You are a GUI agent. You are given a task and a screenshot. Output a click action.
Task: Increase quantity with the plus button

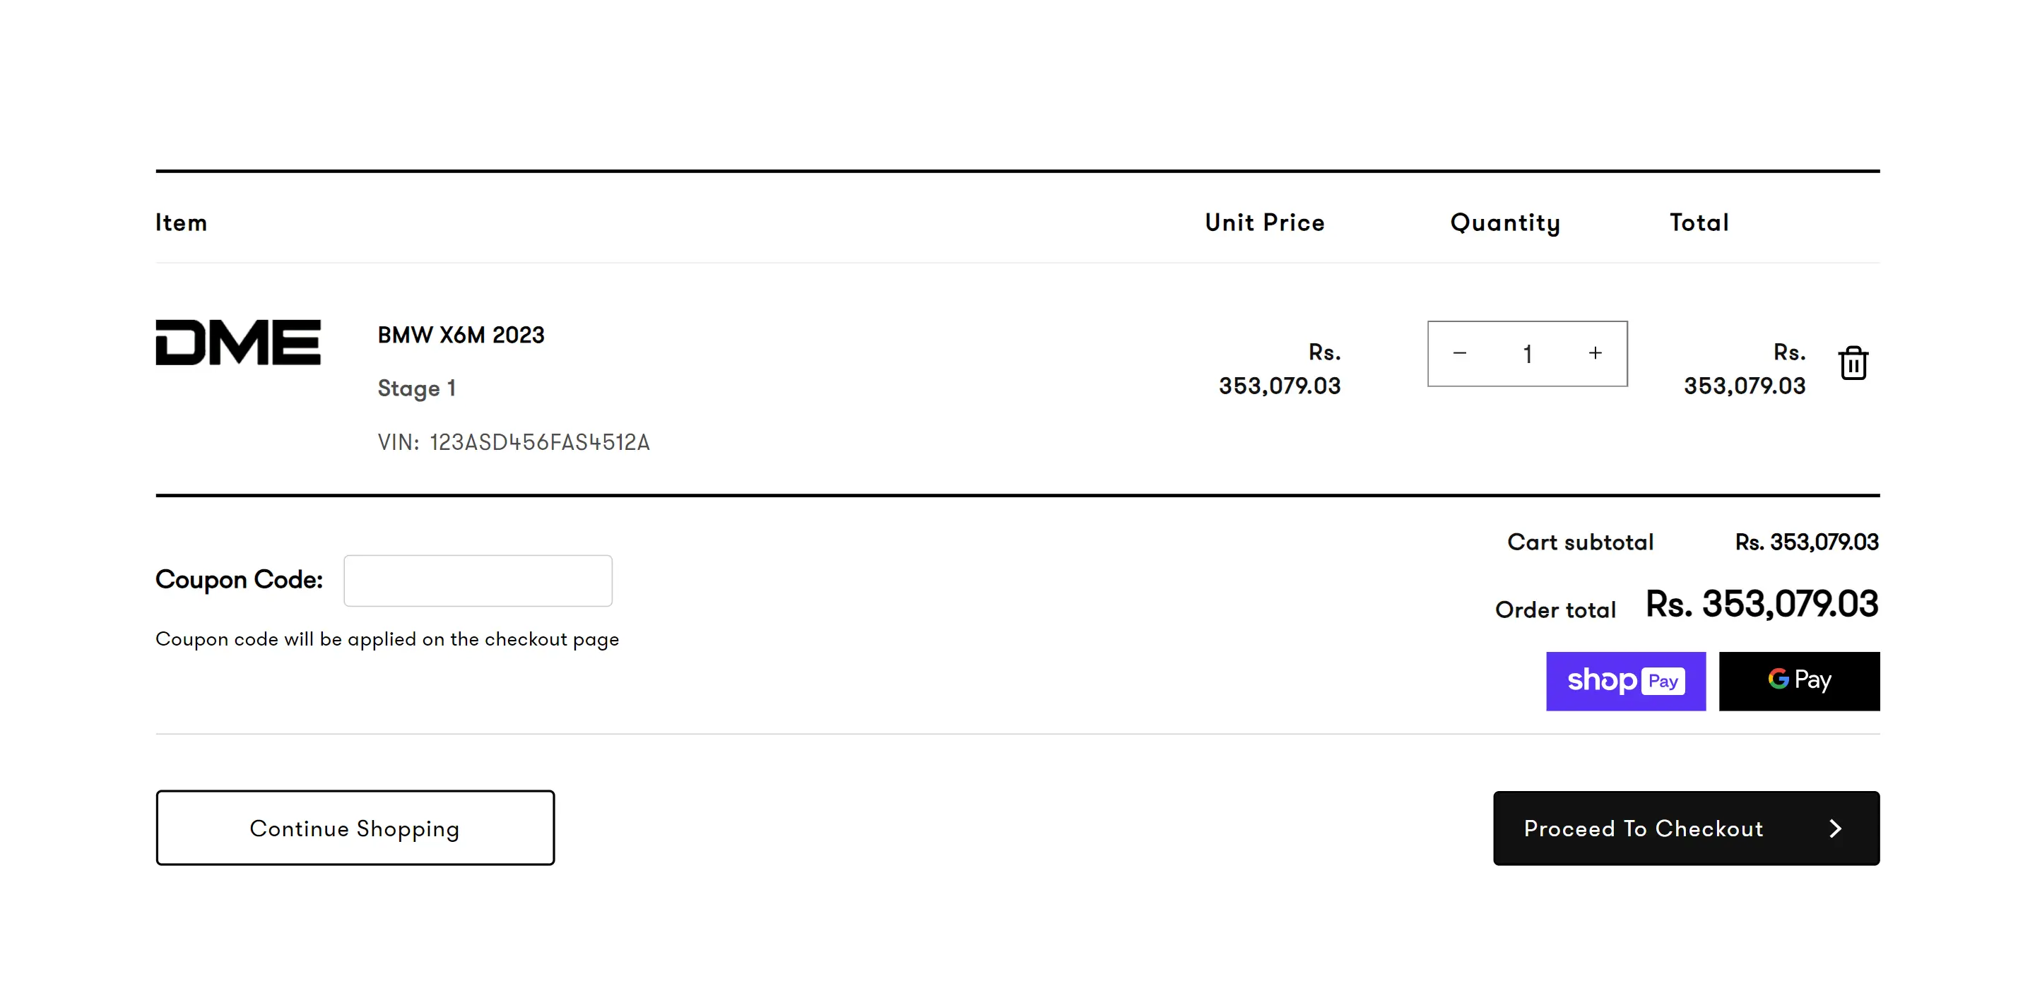(x=1595, y=354)
